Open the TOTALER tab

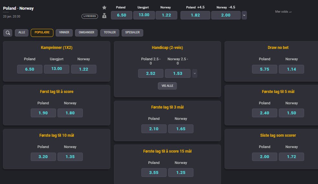110,32
